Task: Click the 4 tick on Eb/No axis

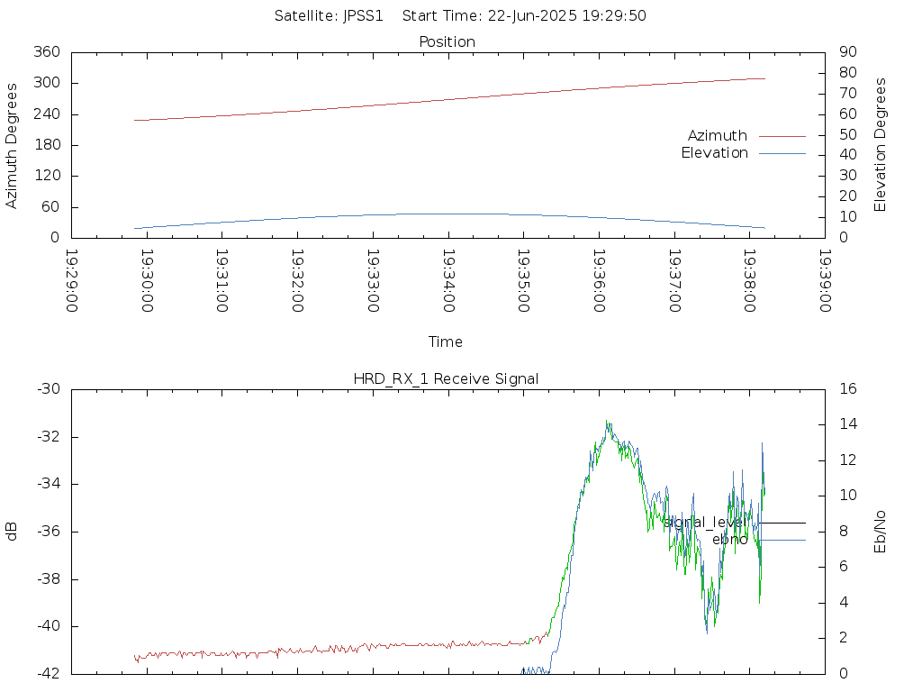Action: (x=843, y=603)
